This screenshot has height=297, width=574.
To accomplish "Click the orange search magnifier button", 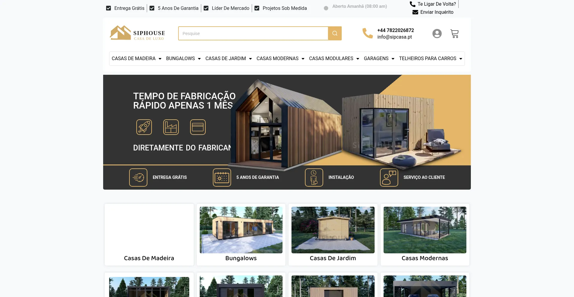I will click(x=335, y=33).
